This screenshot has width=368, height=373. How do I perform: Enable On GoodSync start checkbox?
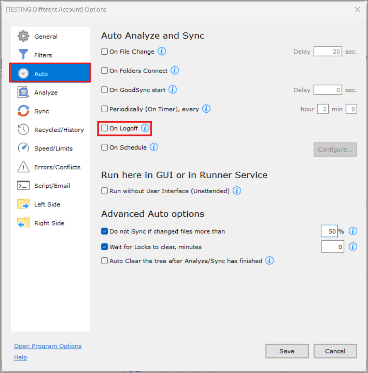tap(104, 90)
